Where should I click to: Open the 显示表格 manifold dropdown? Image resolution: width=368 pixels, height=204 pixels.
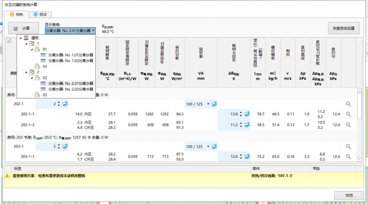pyautogui.click(x=70, y=30)
